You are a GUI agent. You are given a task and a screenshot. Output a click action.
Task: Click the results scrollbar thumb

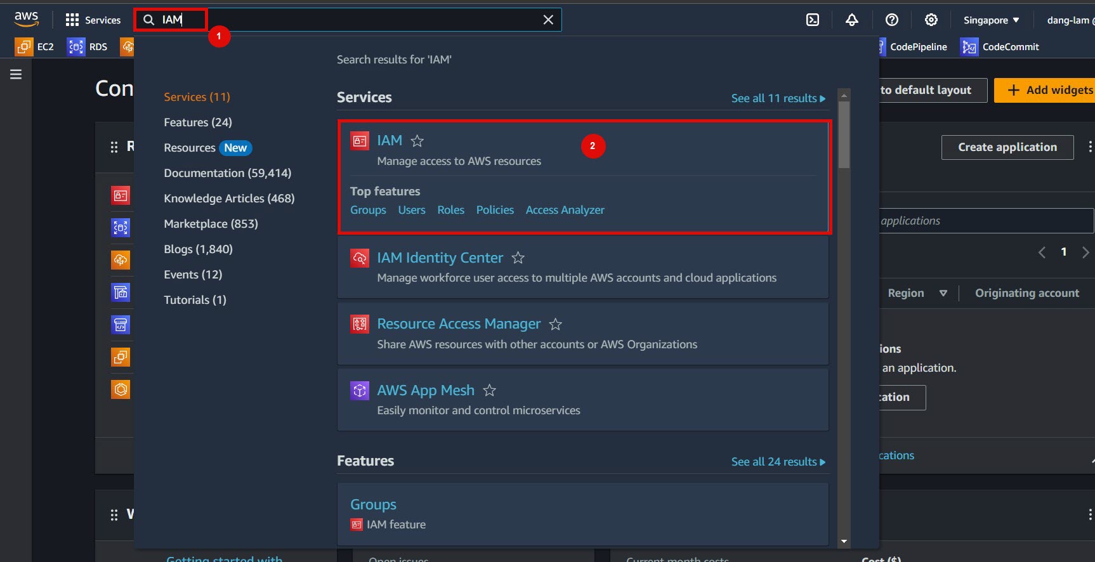pos(844,134)
